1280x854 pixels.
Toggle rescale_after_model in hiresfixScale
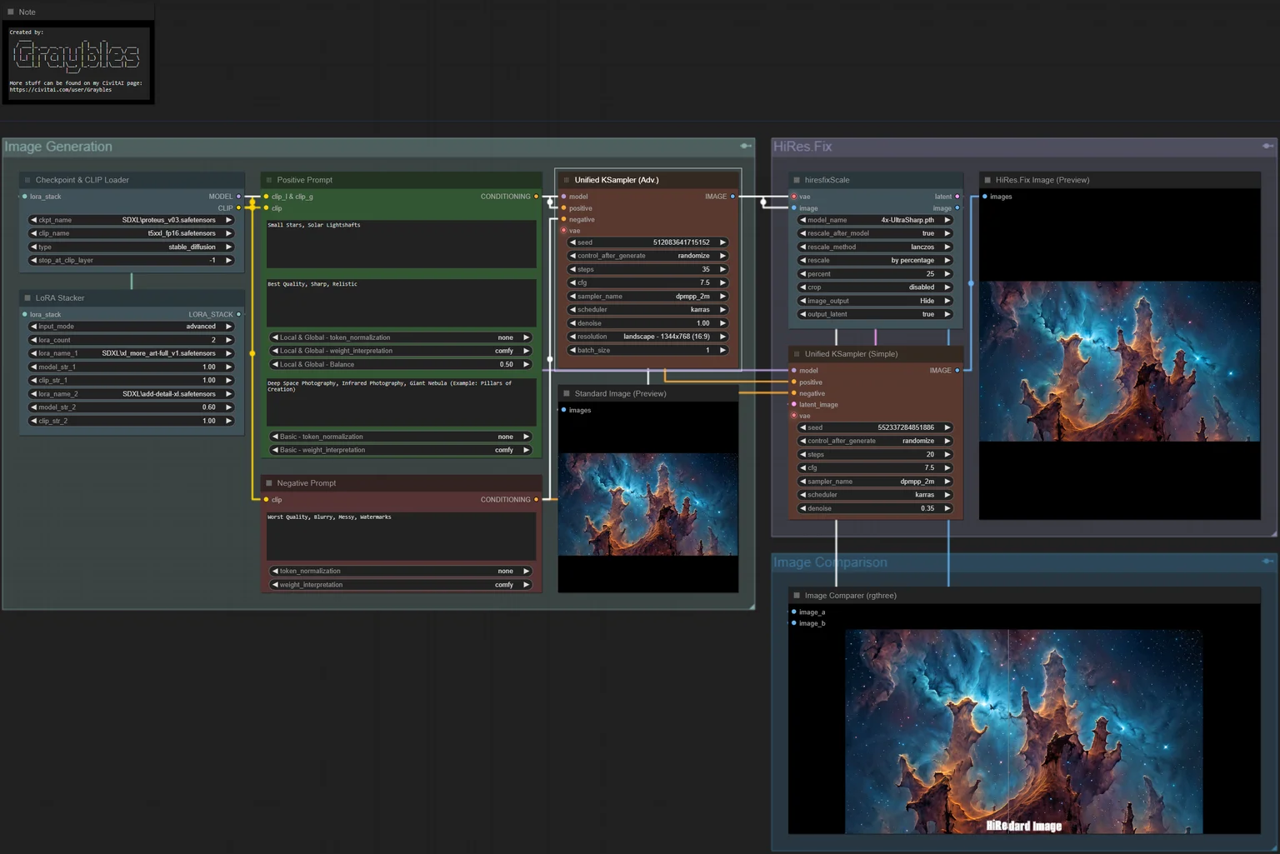tap(875, 233)
